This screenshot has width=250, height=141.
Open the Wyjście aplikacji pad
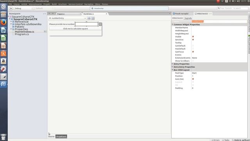(x=241, y=140)
